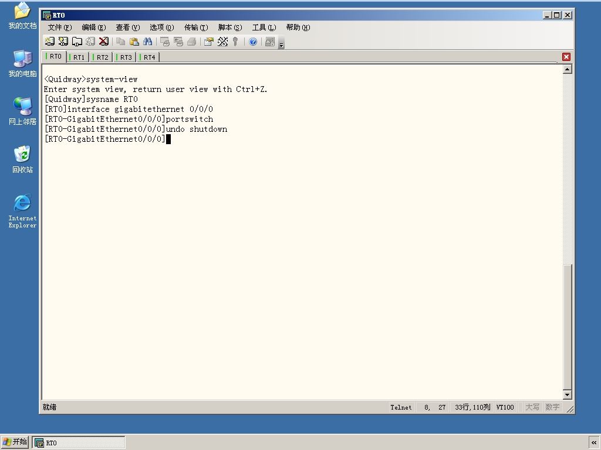The image size is (601, 450).
Task: Click the 大写 caps indicator
Action: tap(532, 408)
